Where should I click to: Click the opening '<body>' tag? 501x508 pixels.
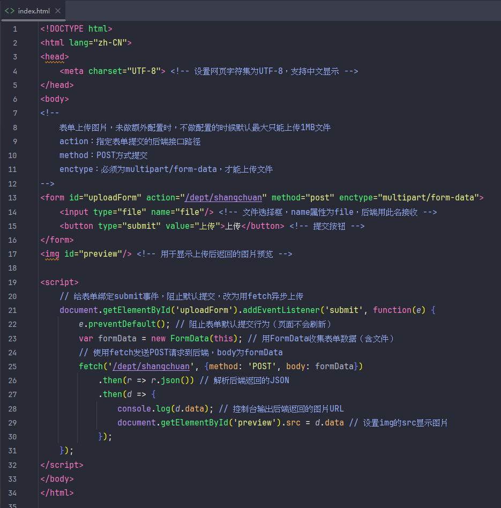click(x=55, y=99)
